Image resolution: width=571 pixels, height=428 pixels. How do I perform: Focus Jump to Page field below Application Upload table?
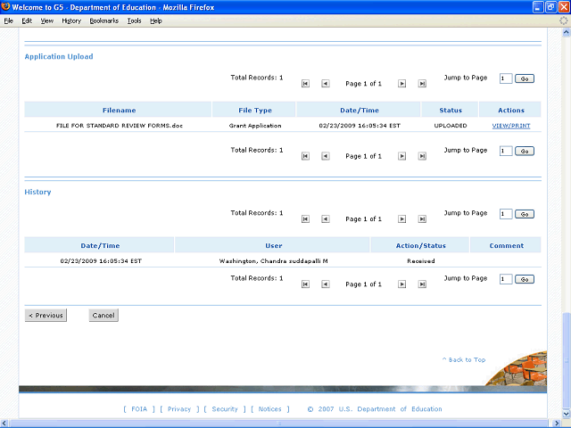(x=506, y=151)
